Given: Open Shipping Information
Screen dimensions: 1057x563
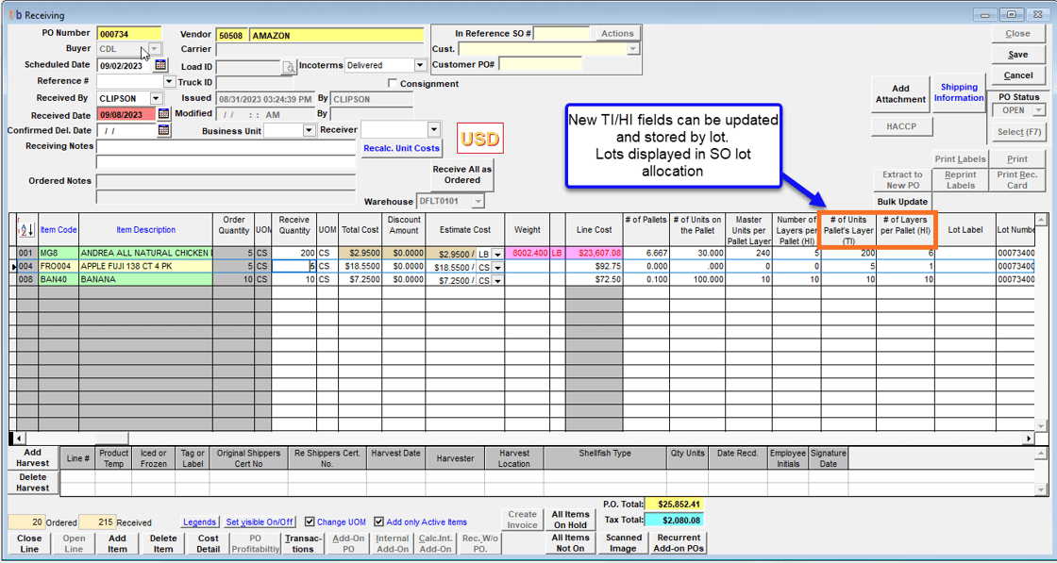Looking at the screenshot, I should (x=959, y=92).
